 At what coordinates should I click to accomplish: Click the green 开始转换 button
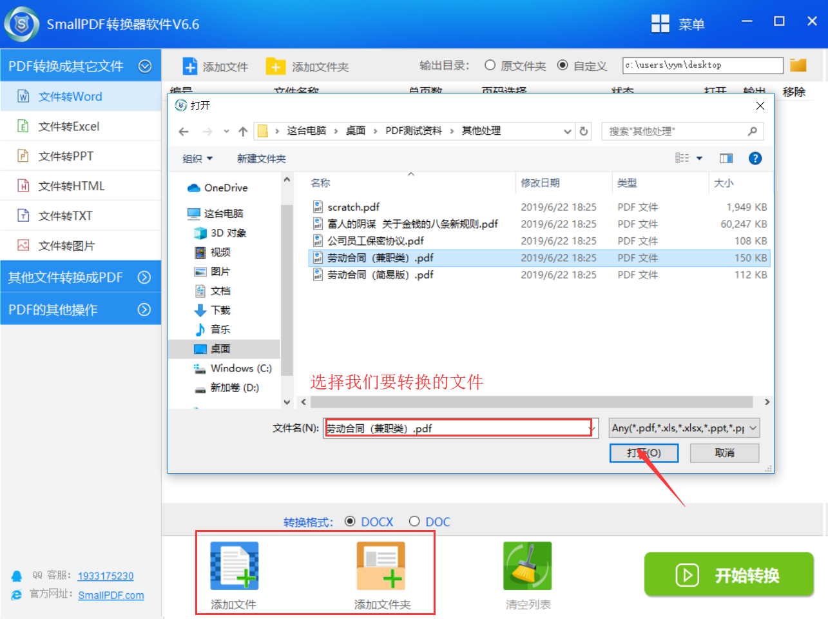[729, 575]
